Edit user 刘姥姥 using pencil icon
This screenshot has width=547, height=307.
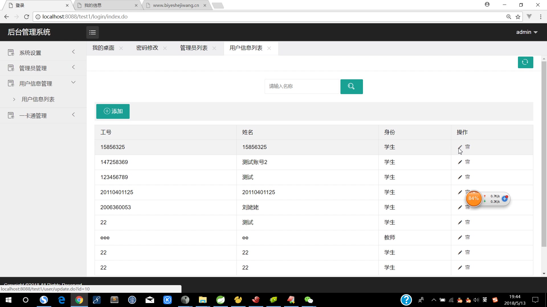[460, 207]
